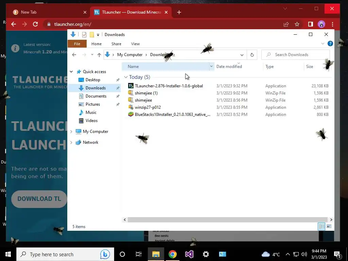This screenshot has height=261, width=348.
Task: Select Music in the navigation pane
Action: (x=91, y=112)
